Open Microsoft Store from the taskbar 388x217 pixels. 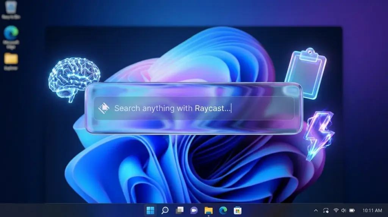237,210
